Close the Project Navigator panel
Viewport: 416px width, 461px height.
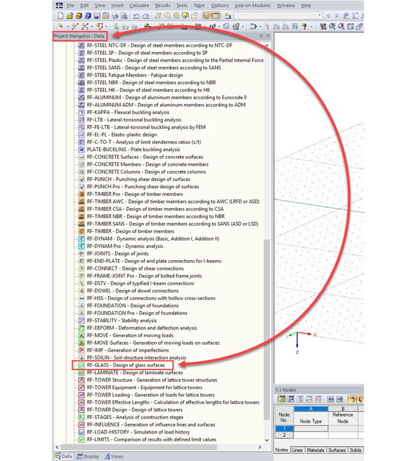(268, 36)
